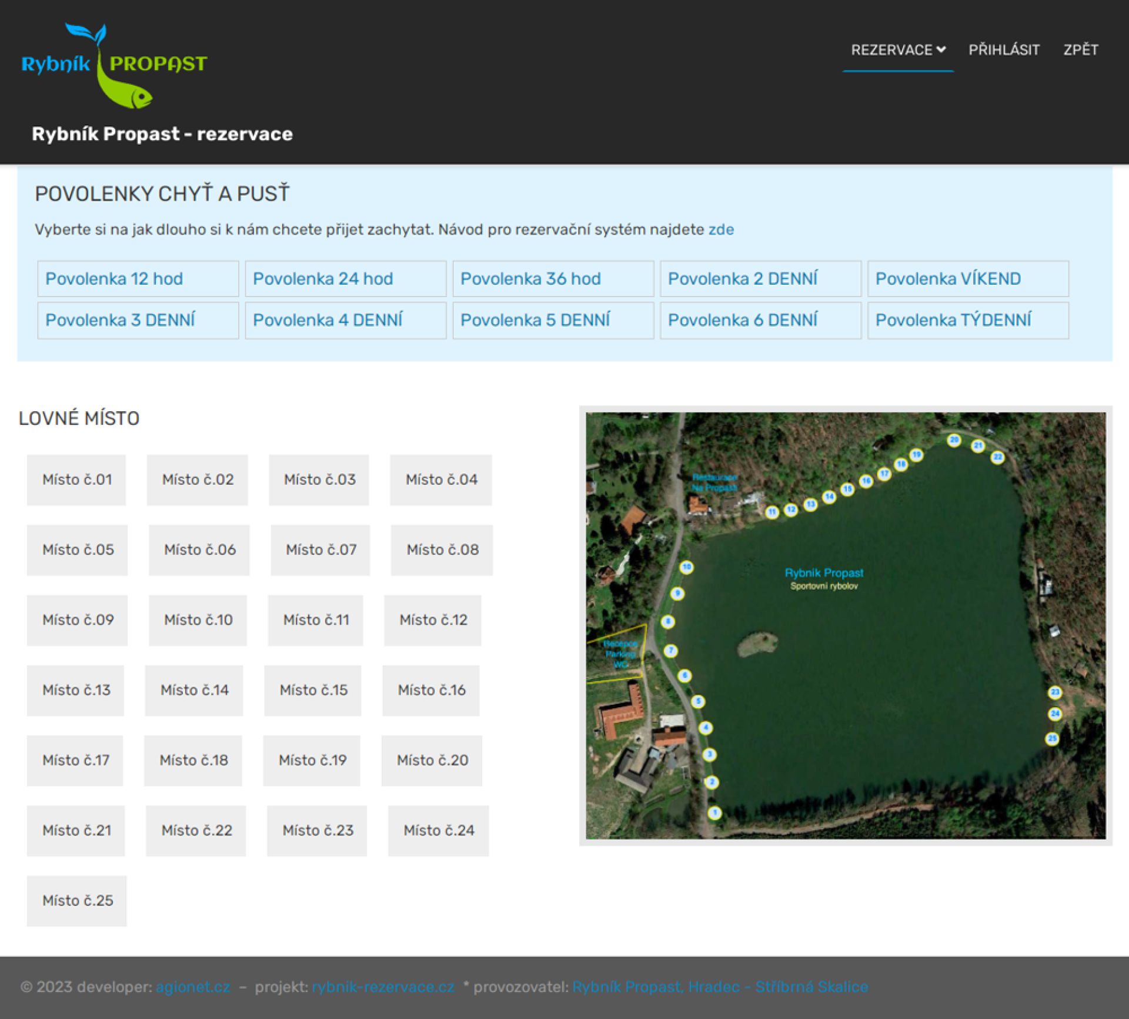Choose the Povolenka TÝDENNÍ permit
Screen dimensions: 1129x1019
967,321
